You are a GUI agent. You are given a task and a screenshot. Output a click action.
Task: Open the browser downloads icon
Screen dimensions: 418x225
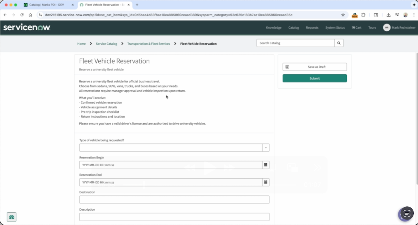[x=388, y=15]
